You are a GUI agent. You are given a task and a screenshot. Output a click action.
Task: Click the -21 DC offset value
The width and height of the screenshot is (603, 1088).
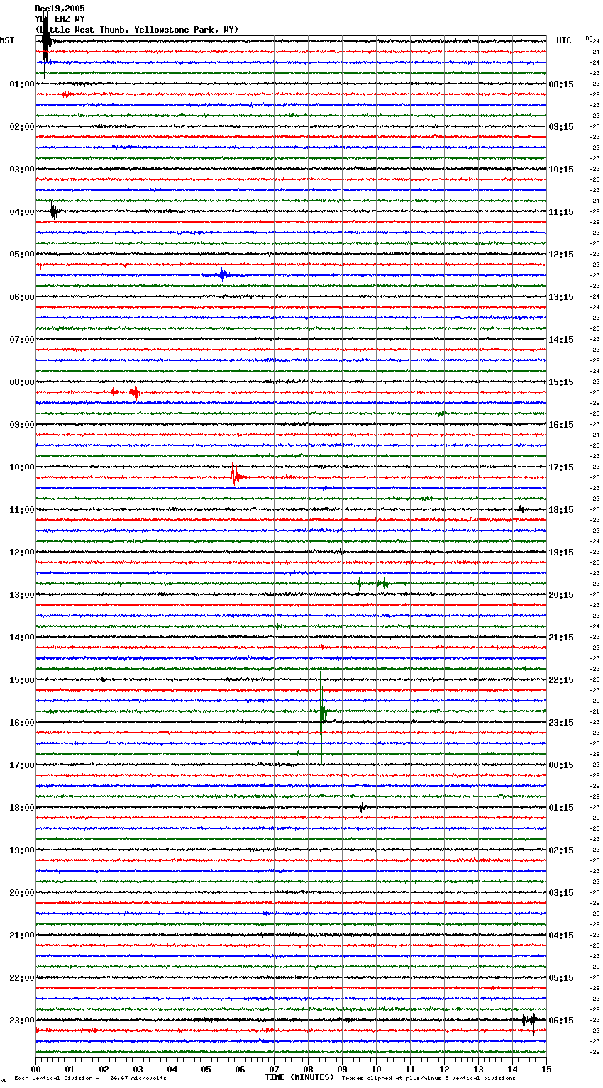click(594, 711)
